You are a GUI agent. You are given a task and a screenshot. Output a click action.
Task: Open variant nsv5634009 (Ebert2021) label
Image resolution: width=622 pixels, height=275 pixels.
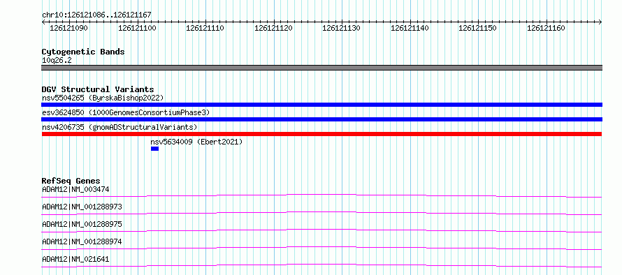196,142
